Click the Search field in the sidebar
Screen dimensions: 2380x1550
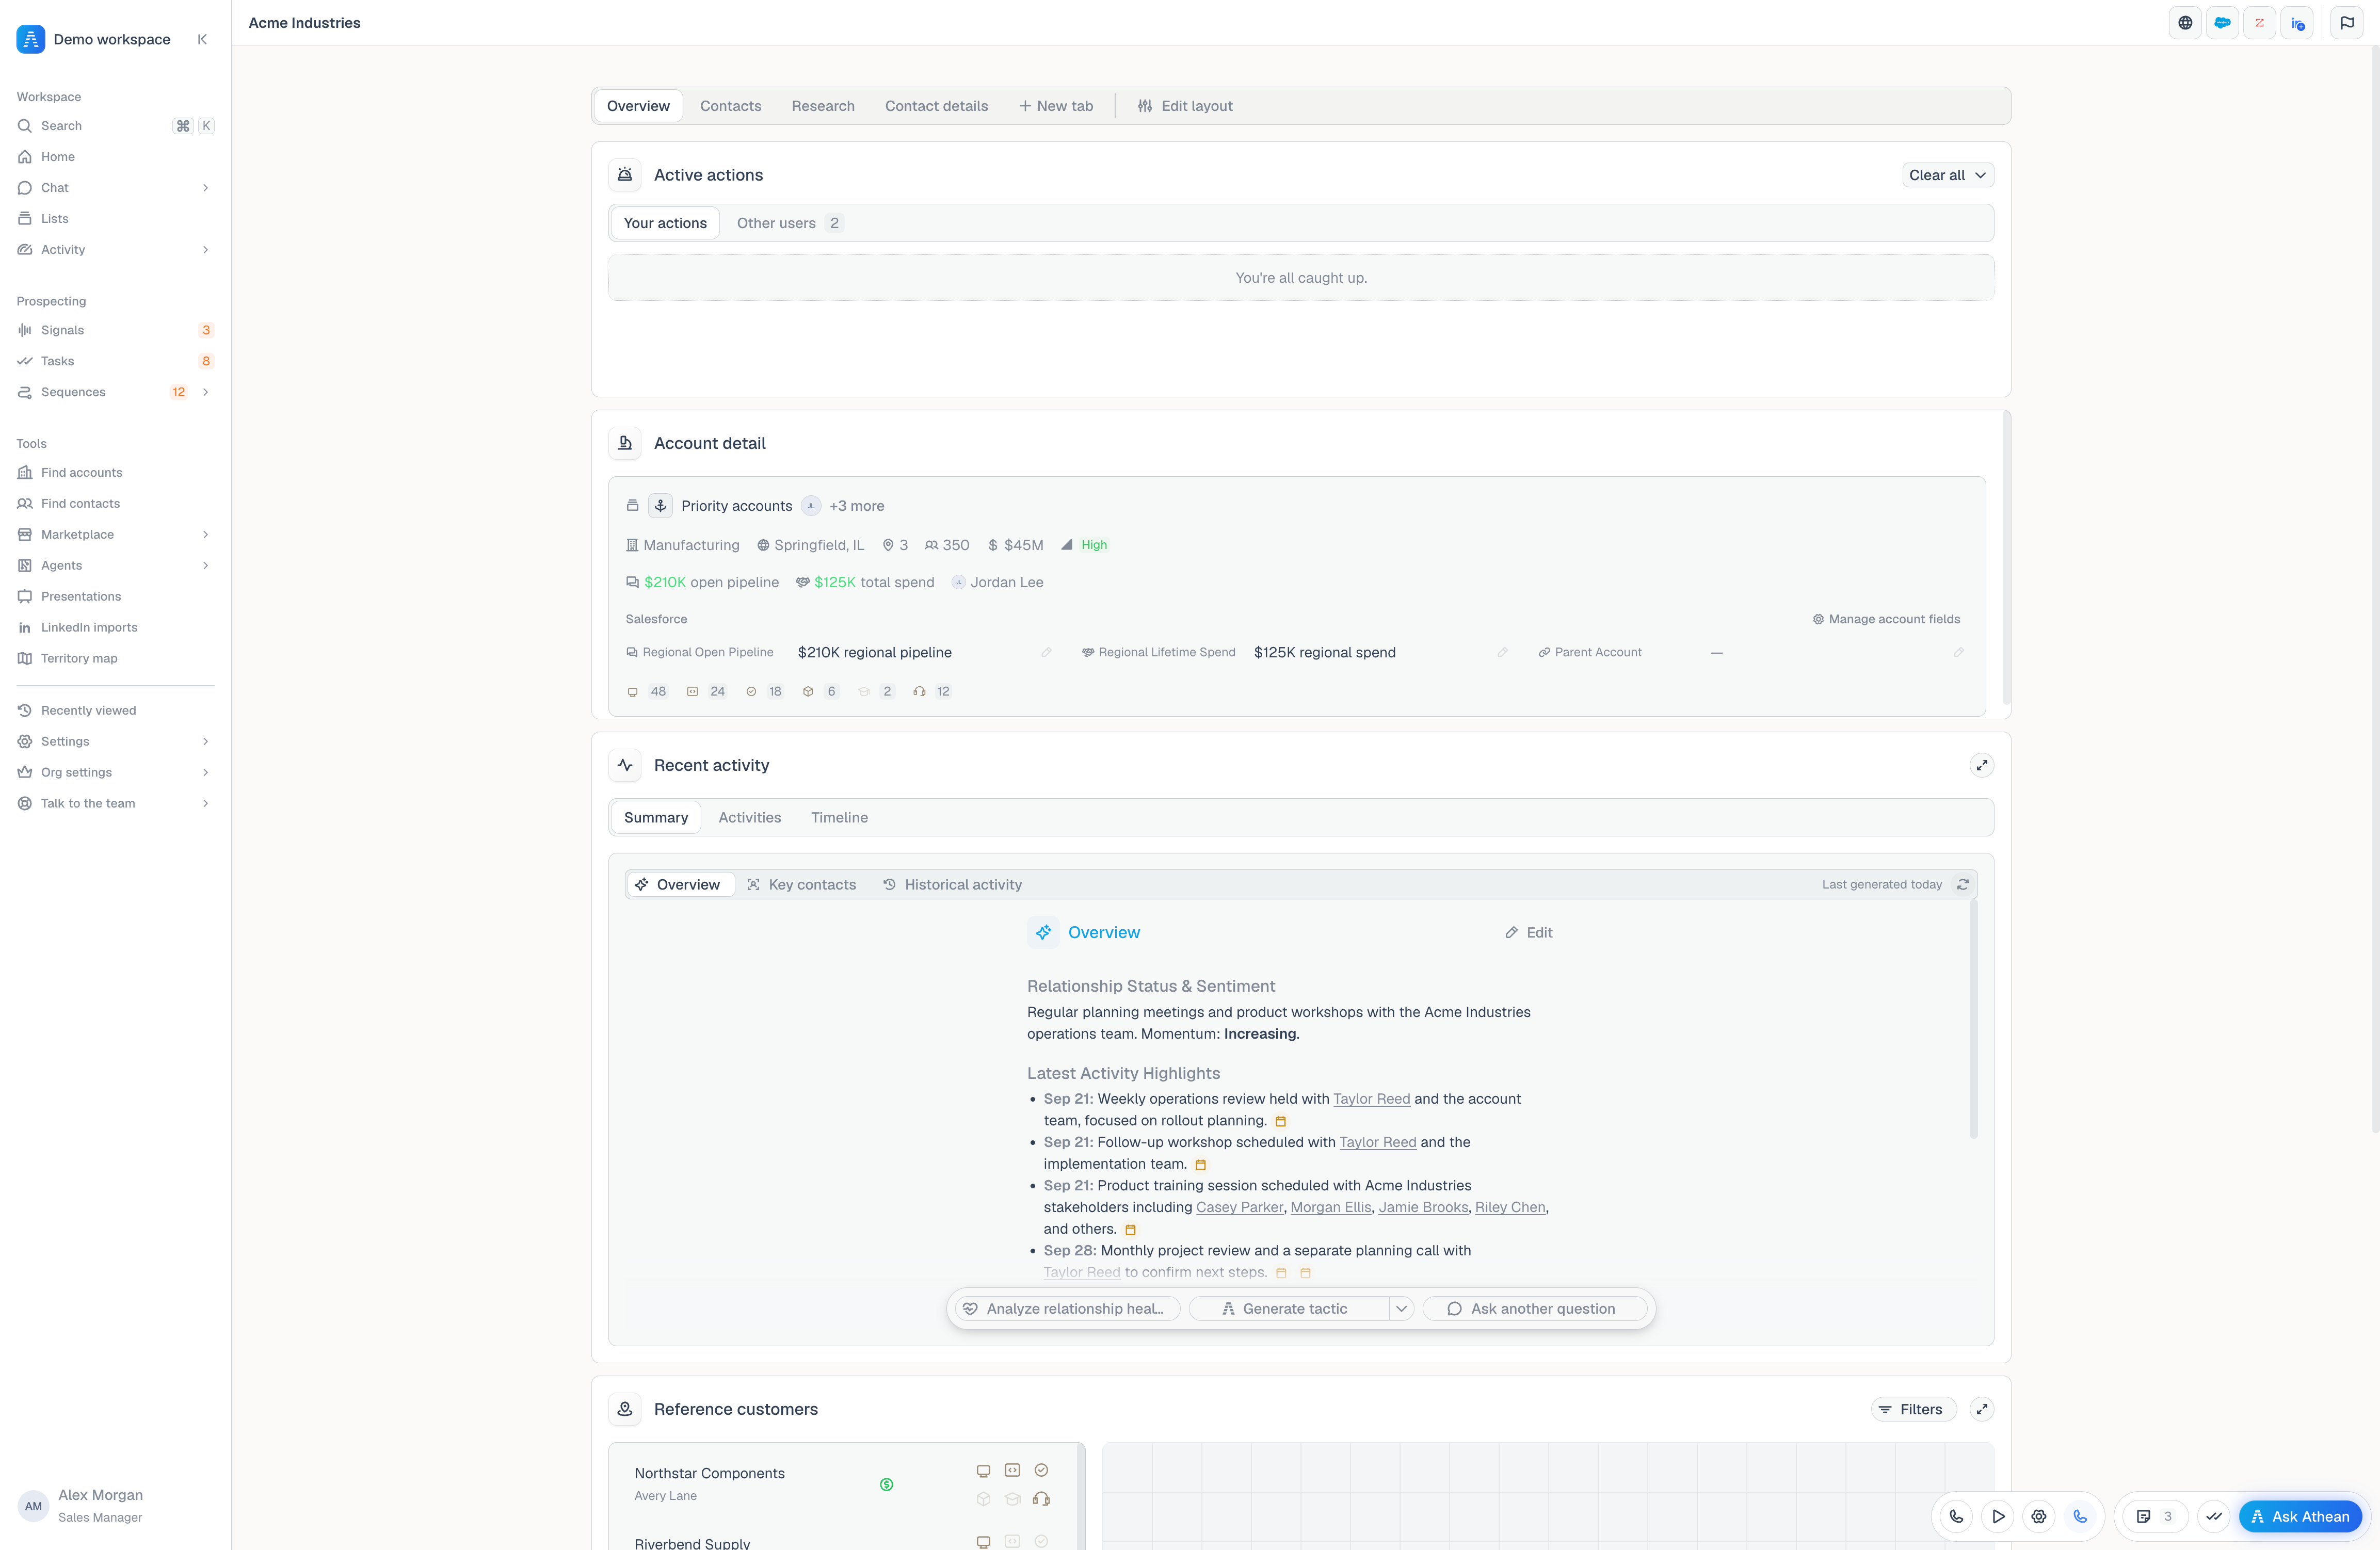(115, 126)
